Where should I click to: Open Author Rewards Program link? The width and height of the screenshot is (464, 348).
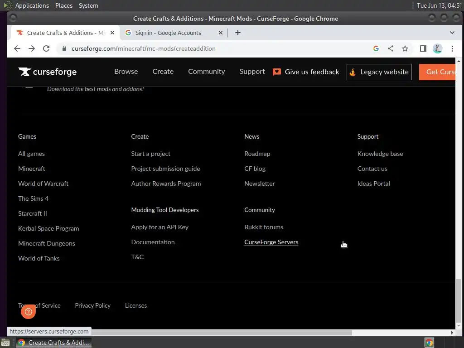[166, 184]
